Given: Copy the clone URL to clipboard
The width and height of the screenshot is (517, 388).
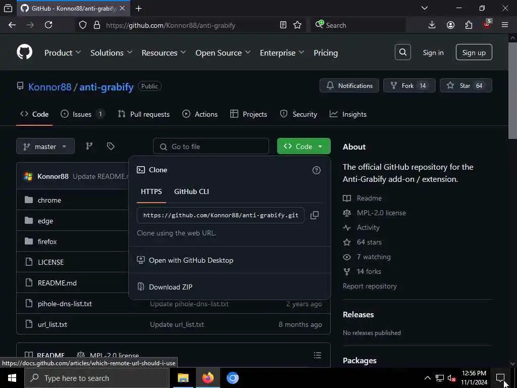Looking at the screenshot, I should 314,215.
